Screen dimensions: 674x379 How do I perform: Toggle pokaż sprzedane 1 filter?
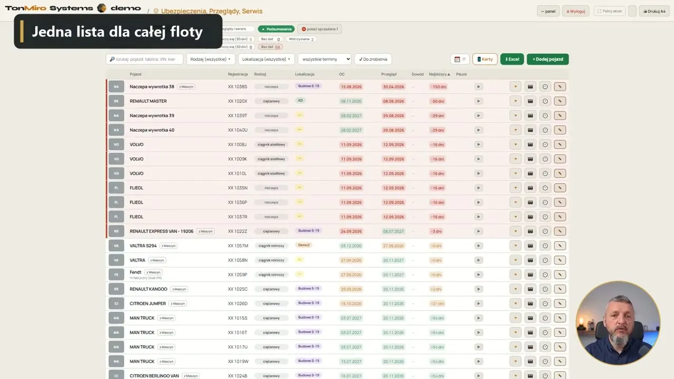[x=319, y=29]
